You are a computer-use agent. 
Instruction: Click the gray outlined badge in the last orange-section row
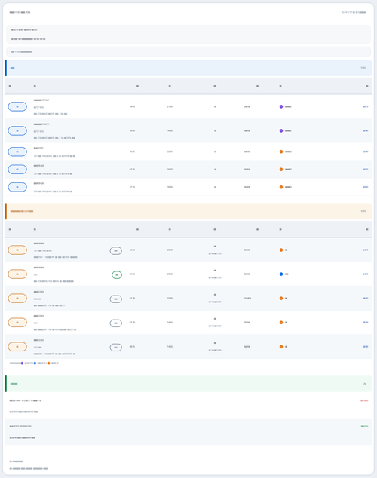coord(116,348)
